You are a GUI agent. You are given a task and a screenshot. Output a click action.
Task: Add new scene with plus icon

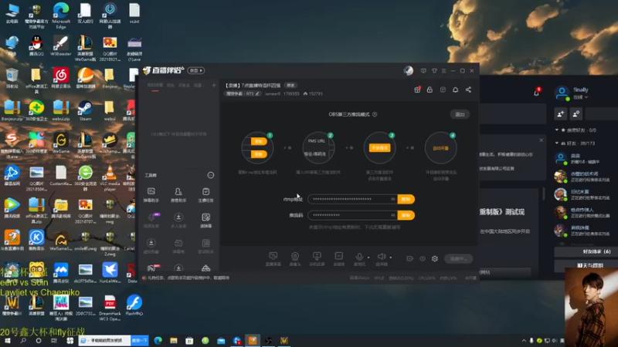pos(214,86)
